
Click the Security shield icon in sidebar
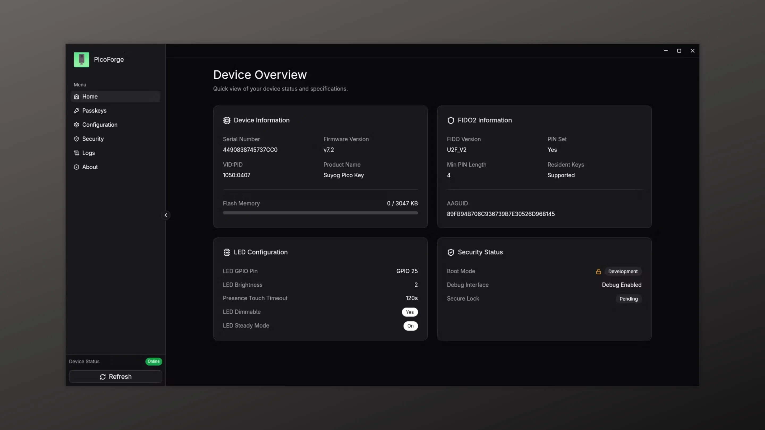(x=76, y=139)
